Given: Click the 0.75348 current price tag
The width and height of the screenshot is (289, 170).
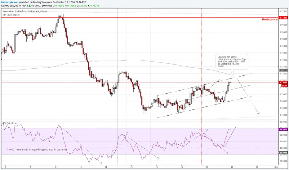Looking at the screenshot, I should point(283,82).
